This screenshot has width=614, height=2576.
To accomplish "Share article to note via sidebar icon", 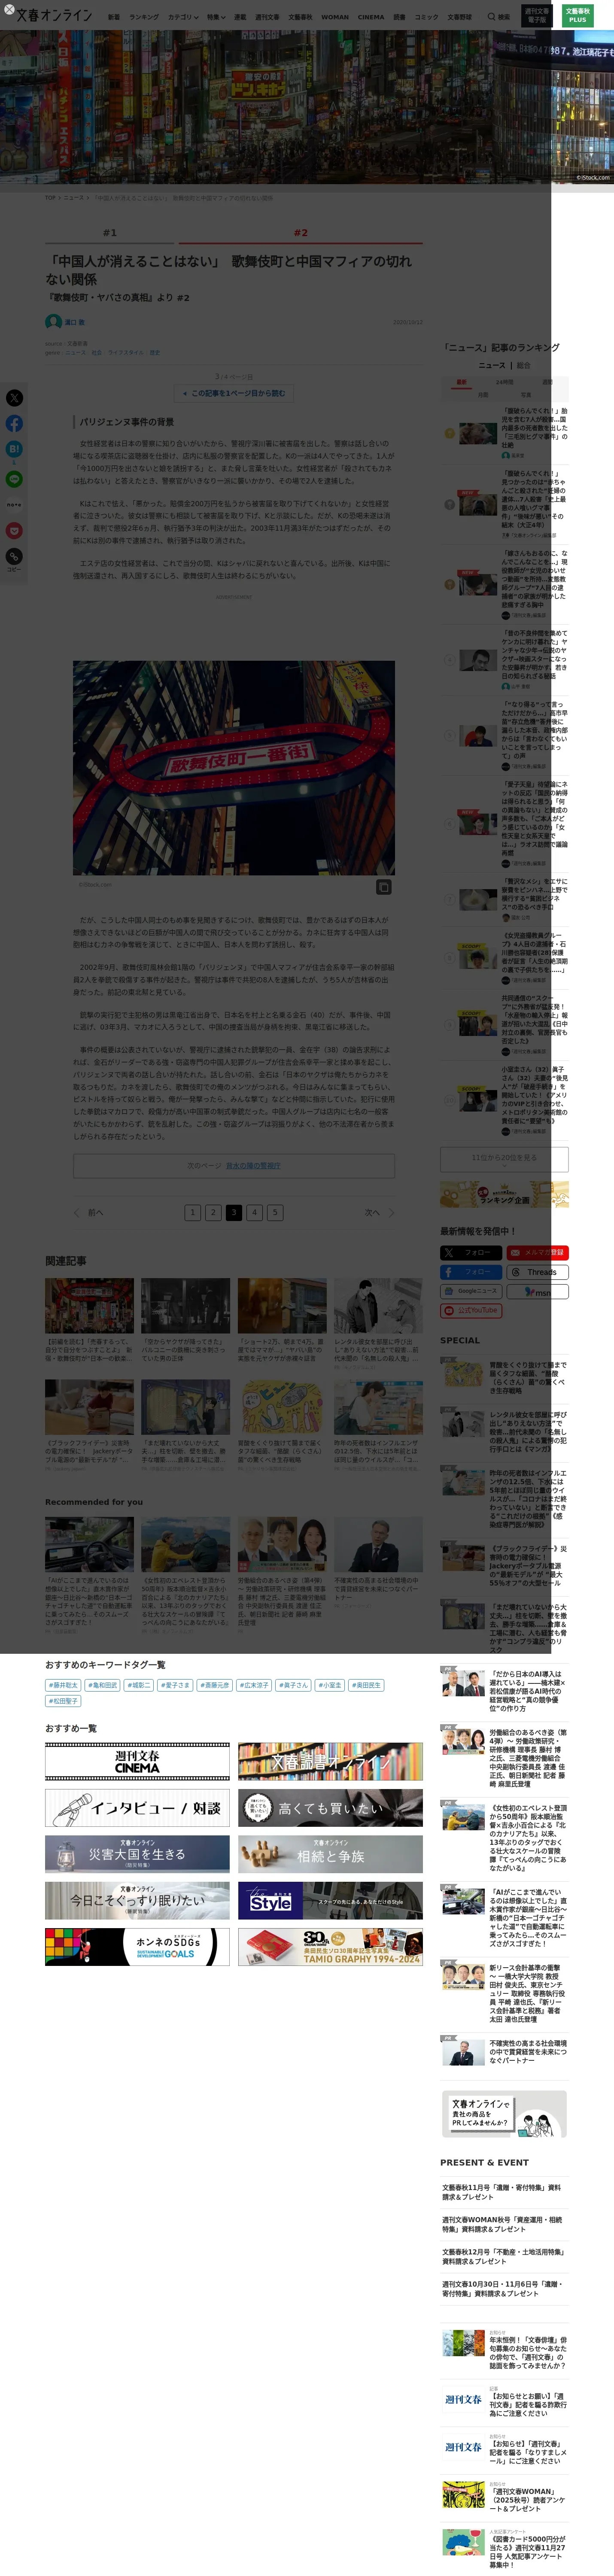I will click(14, 505).
